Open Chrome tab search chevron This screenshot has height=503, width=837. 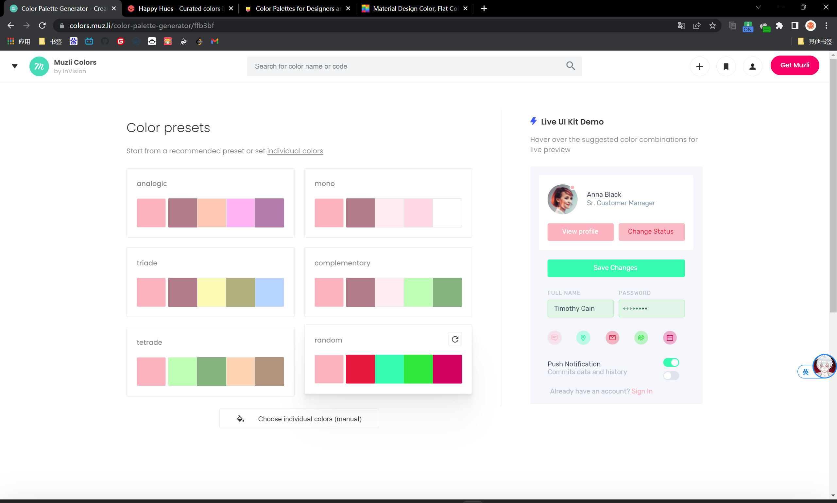tap(758, 8)
